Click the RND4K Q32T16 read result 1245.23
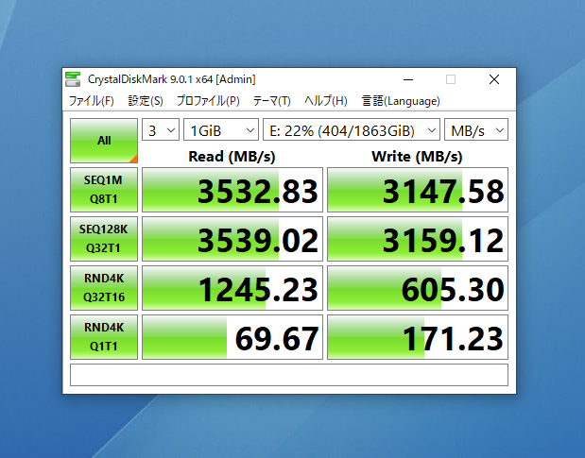This screenshot has width=585, height=458. [232, 288]
